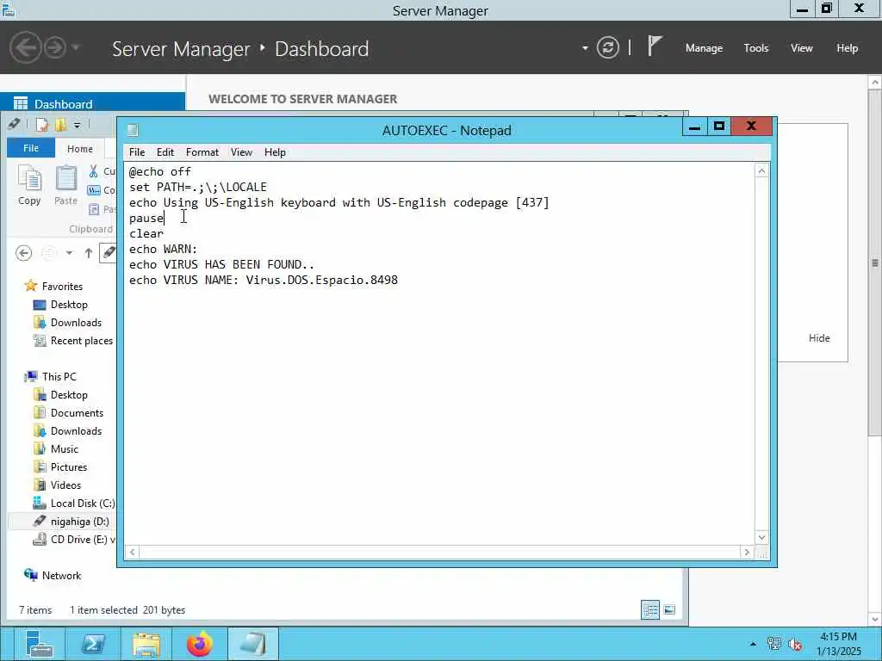The width and height of the screenshot is (882, 661).
Task: Click the Notepad title bar icon
Action: pyautogui.click(x=133, y=130)
